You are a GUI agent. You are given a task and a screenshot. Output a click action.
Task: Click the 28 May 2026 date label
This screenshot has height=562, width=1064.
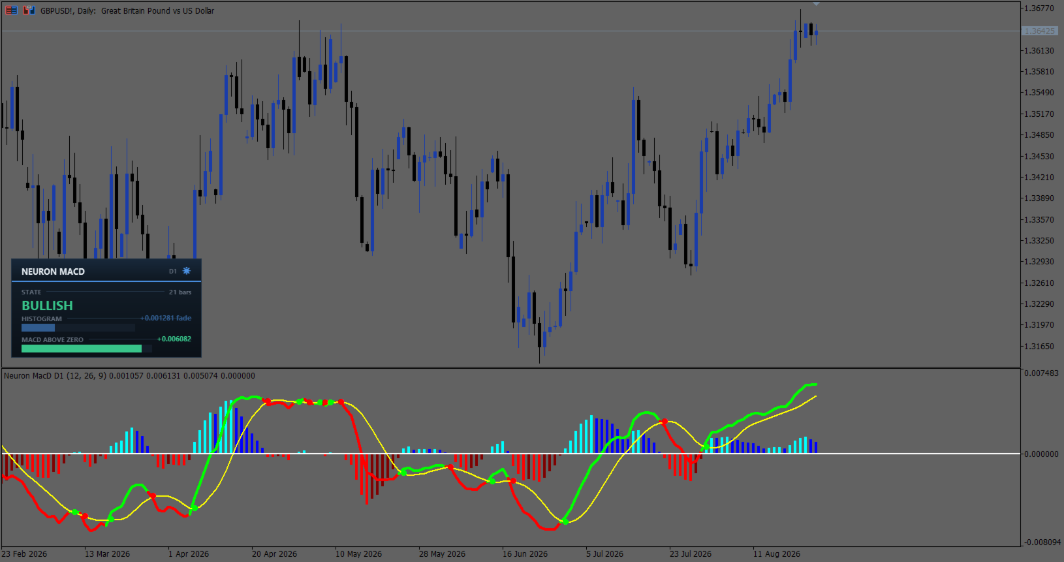[x=443, y=554]
